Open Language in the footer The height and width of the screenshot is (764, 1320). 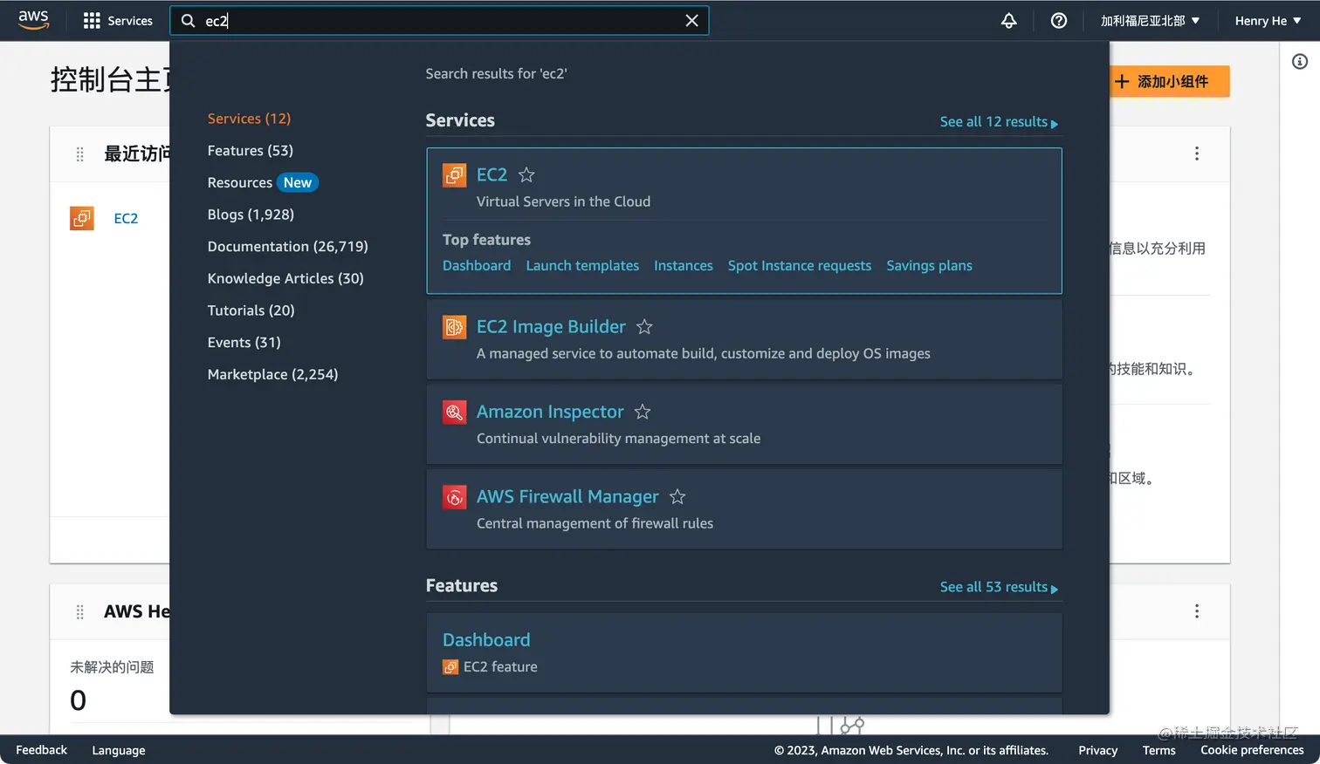coord(119,750)
